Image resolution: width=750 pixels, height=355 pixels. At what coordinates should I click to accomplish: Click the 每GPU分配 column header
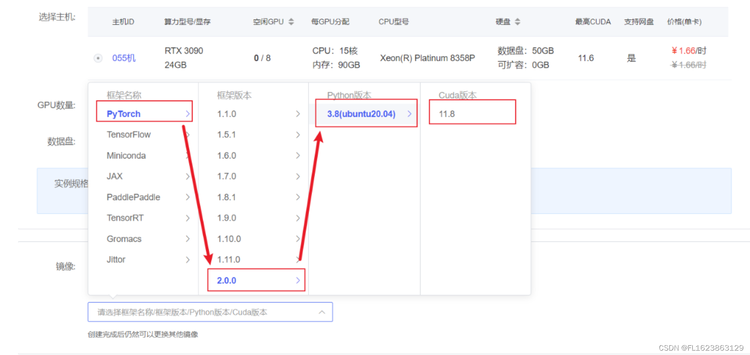[x=330, y=22]
